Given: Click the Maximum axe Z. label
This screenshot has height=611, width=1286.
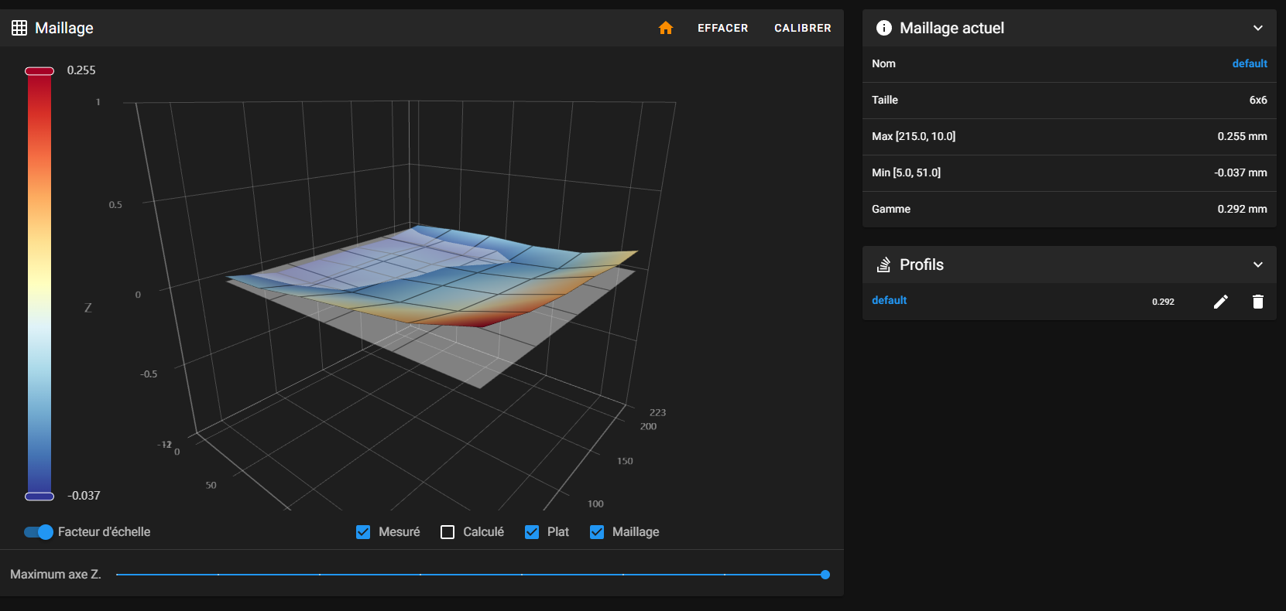Looking at the screenshot, I should pyautogui.click(x=56, y=574).
